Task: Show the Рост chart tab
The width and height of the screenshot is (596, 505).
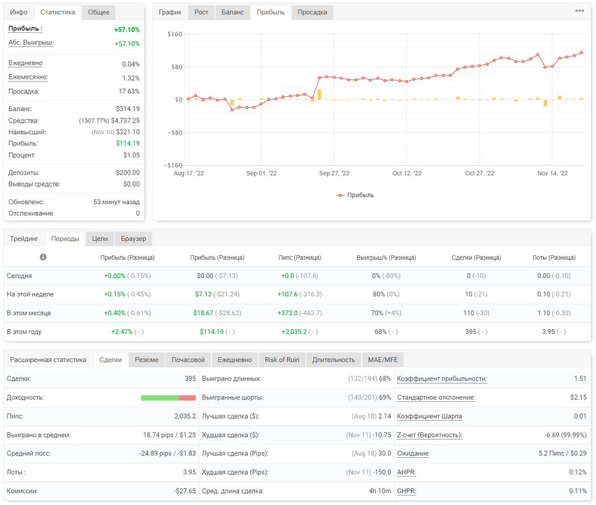Action: coord(201,12)
